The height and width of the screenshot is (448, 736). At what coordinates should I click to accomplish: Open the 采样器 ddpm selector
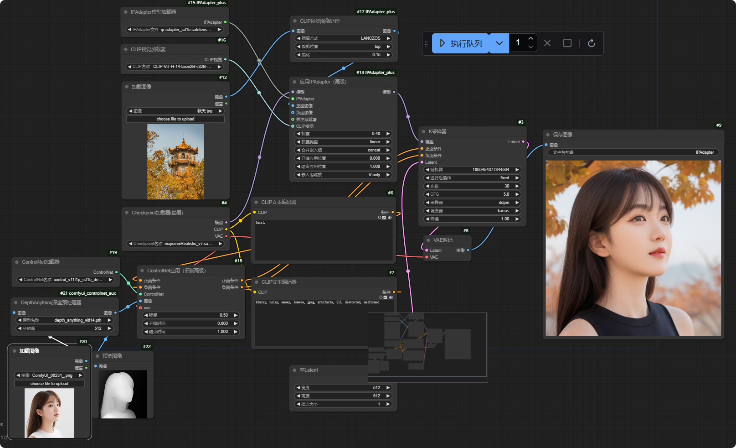click(x=472, y=203)
